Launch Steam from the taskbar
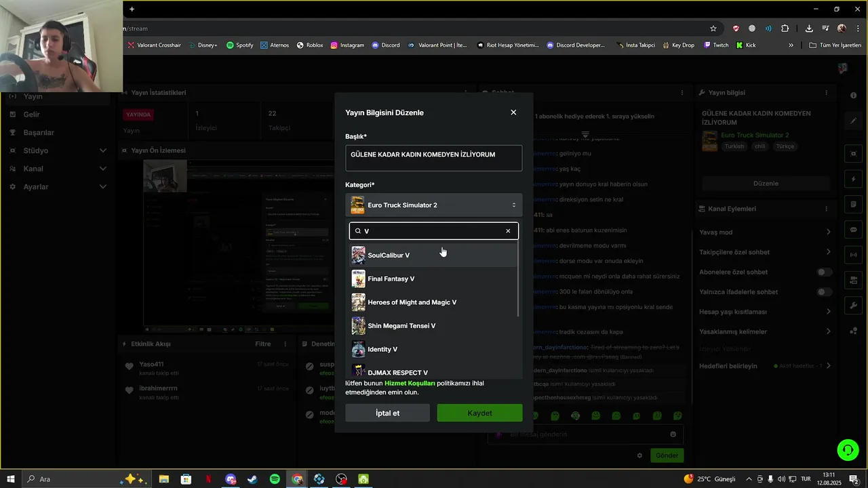The width and height of the screenshot is (868, 488). coord(252,479)
